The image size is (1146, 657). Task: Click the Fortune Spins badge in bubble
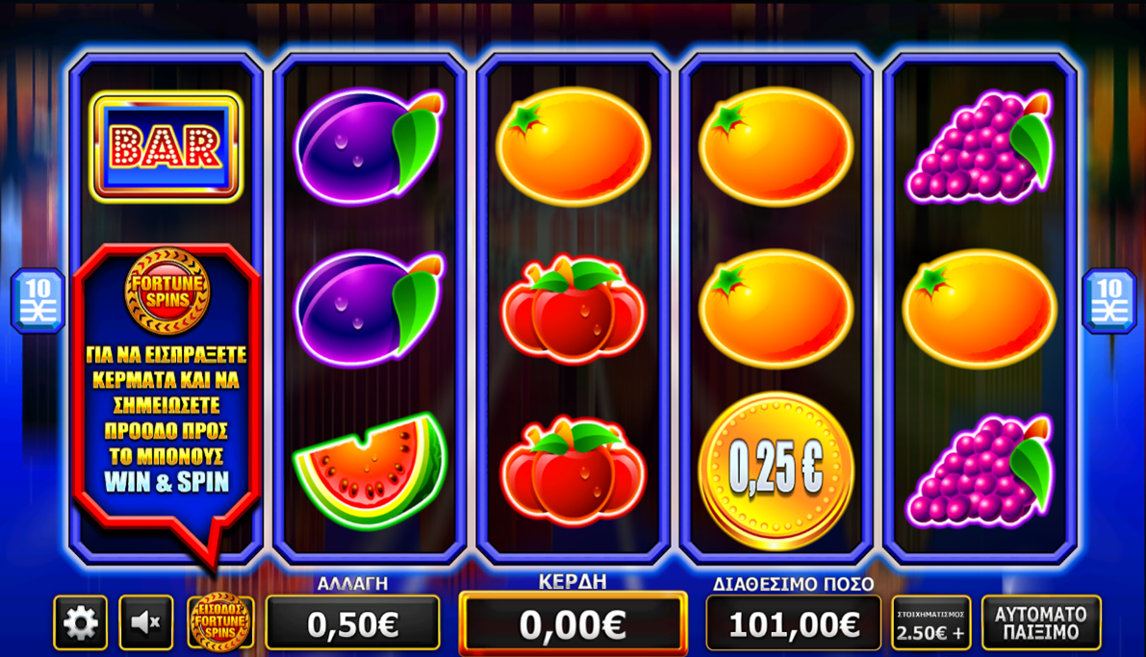point(167,291)
